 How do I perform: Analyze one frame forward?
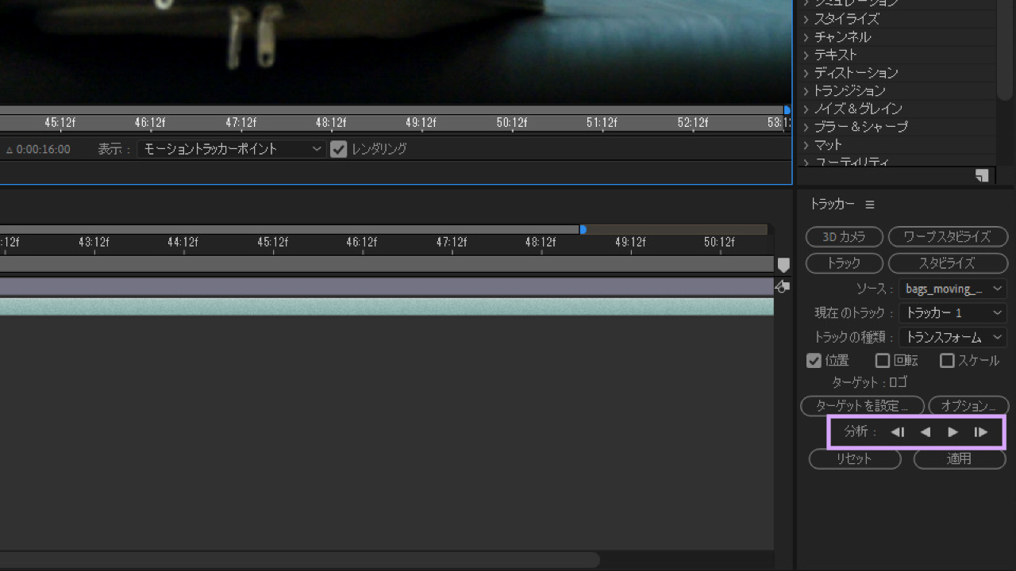click(981, 432)
